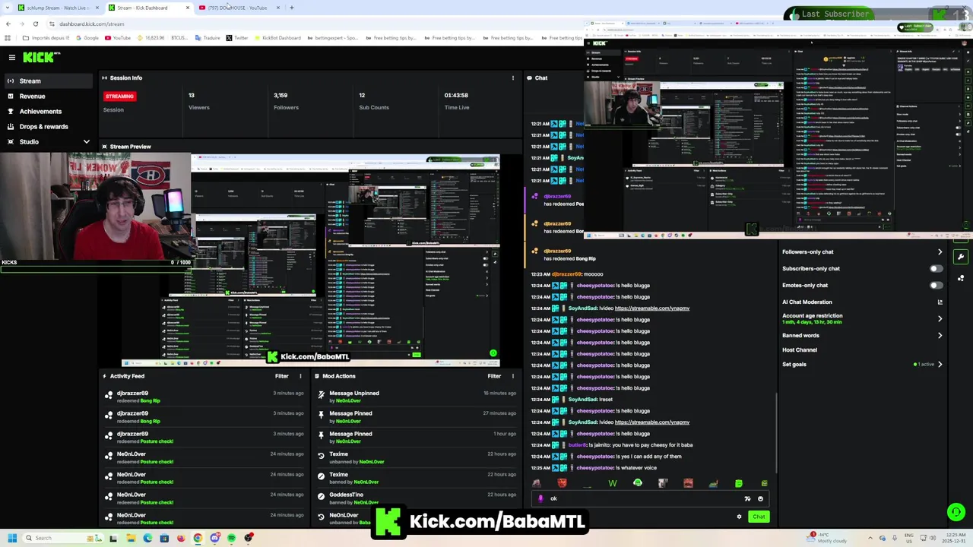Click the '01:43:58' Time Live value
The height and width of the screenshot is (547, 973).
click(456, 95)
